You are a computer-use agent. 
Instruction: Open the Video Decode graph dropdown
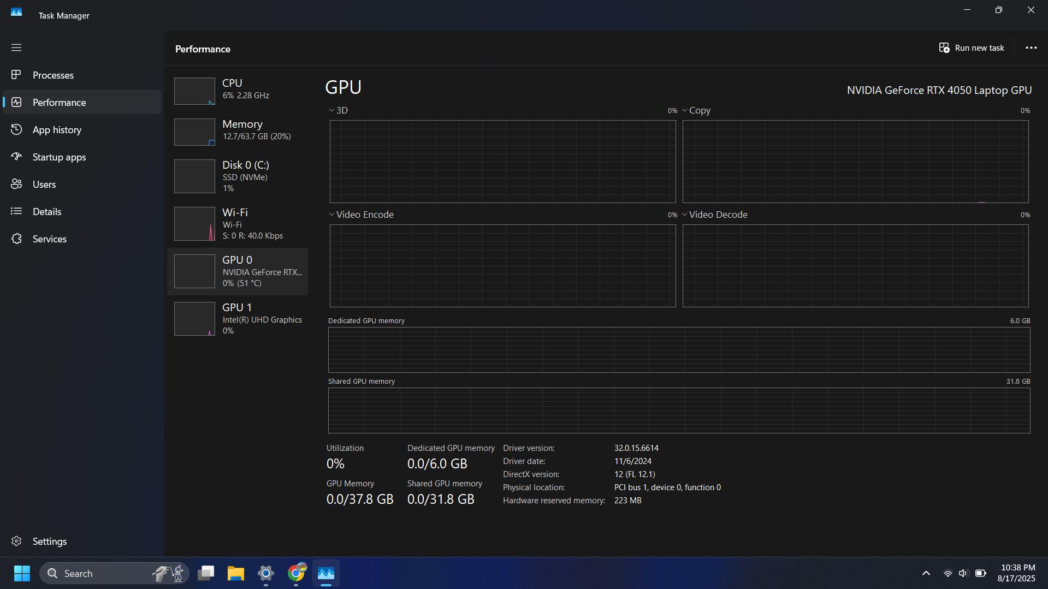(x=684, y=215)
